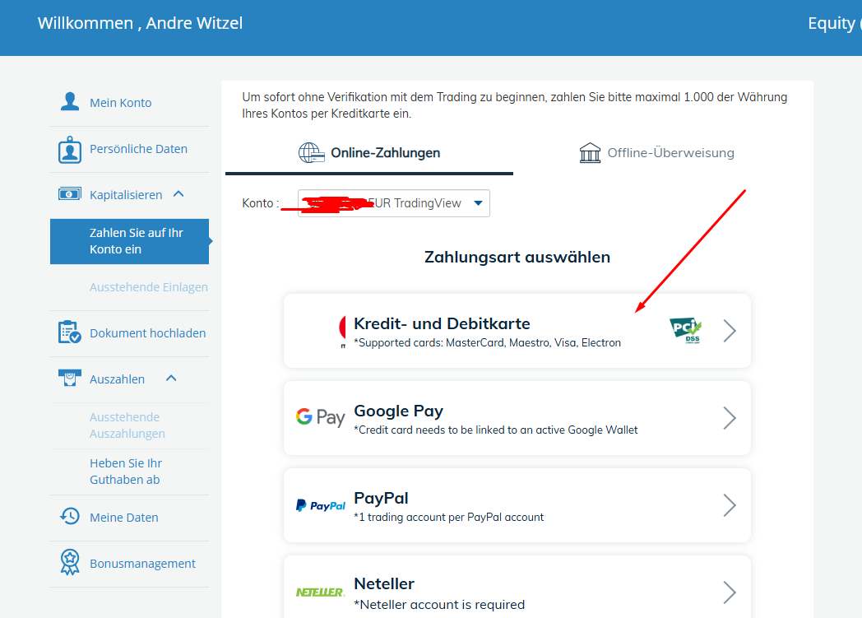Switch to the Offline-Überweisung tab
Image resolution: width=862 pixels, height=618 pixels.
(656, 152)
